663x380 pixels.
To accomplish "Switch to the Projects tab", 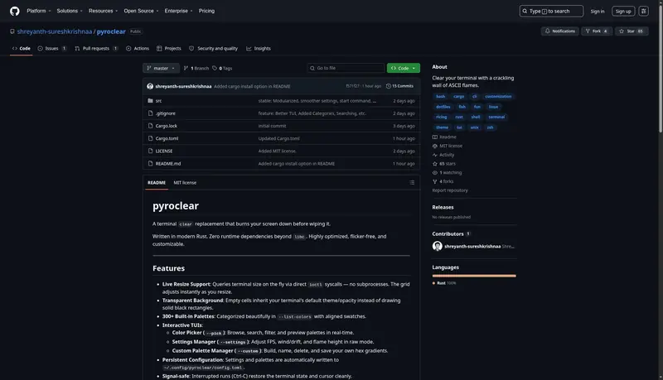I will [169, 49].
